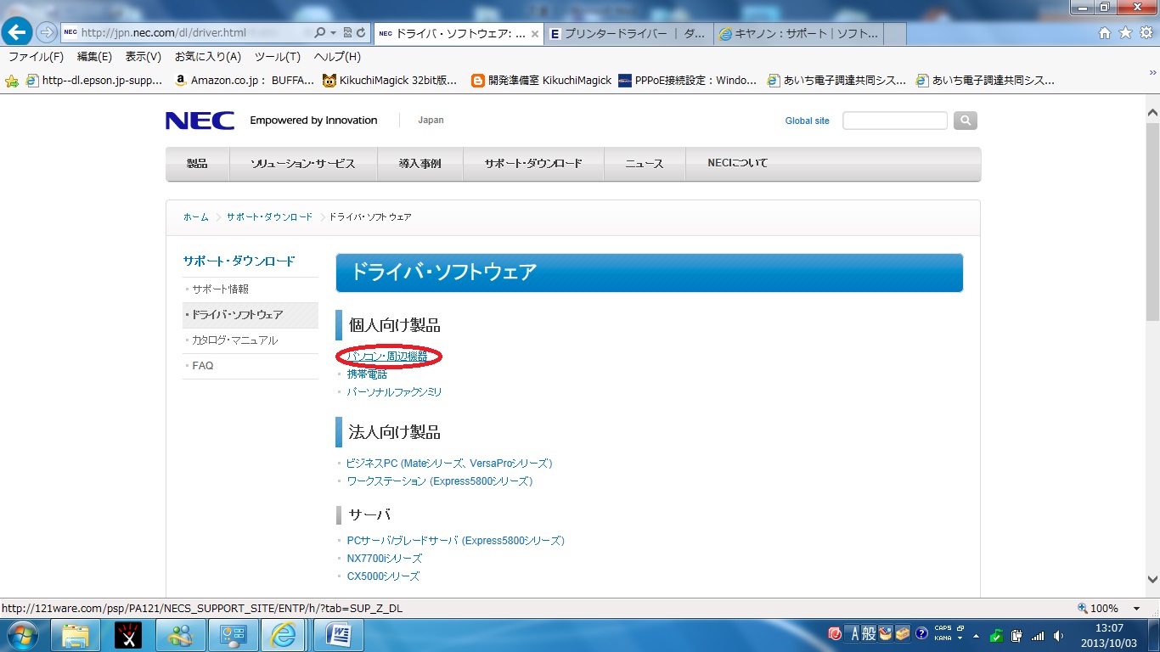This screenshot has width=1160, height=652.
Task: Open the ワークステーション (Express5800) link
Action: (x=440, y=481)
